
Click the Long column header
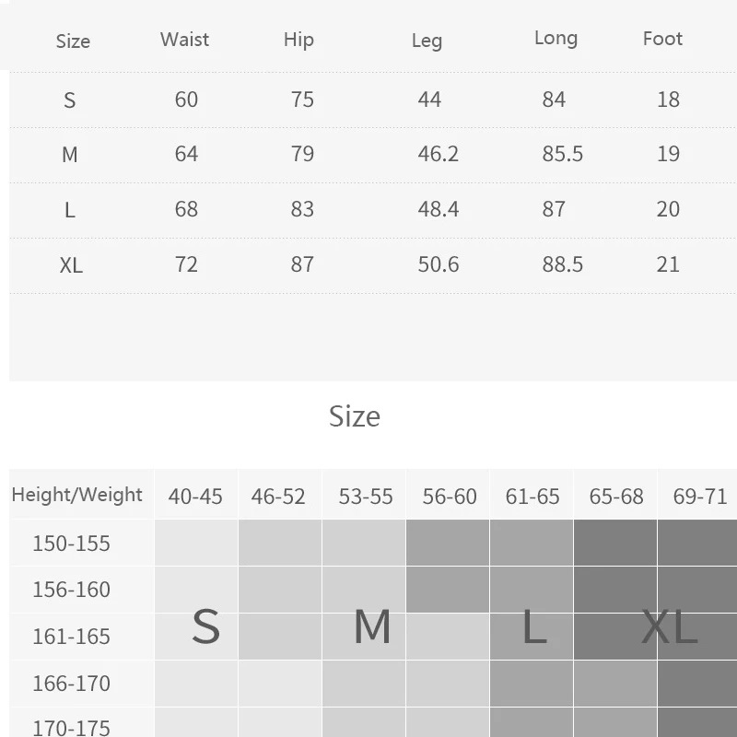pyautogui.click(x=556, y=39)
